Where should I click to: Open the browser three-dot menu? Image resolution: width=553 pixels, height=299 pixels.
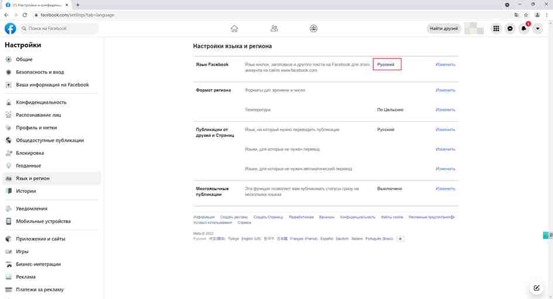pos(547,15)
